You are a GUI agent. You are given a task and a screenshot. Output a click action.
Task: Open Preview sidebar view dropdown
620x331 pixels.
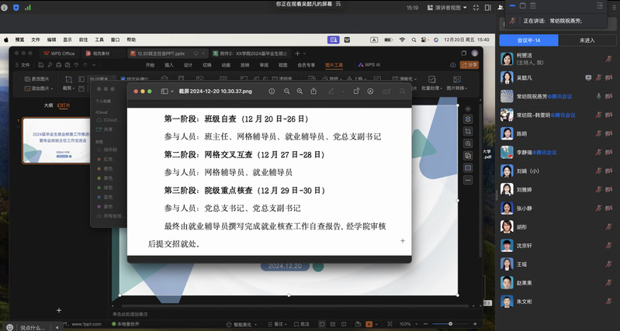point(167,91)
